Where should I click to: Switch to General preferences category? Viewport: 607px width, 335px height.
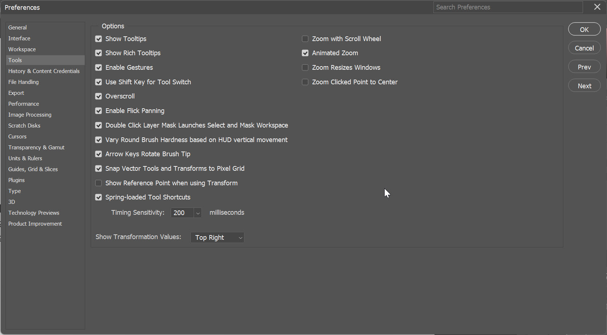click(x=17, y=28)
